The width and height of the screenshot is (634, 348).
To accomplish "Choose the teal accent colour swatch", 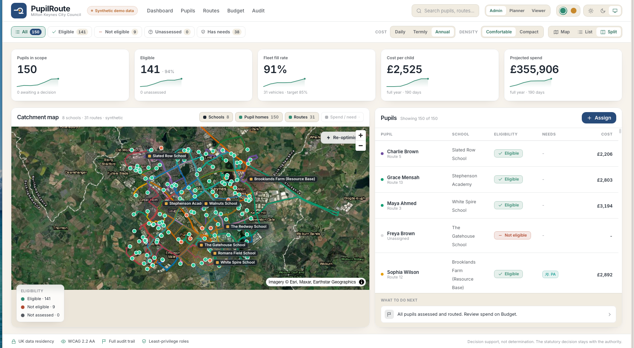I will click(563, 11).
